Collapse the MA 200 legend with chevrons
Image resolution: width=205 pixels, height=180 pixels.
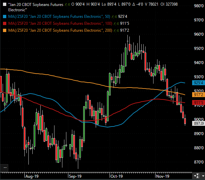click(118, 30)
